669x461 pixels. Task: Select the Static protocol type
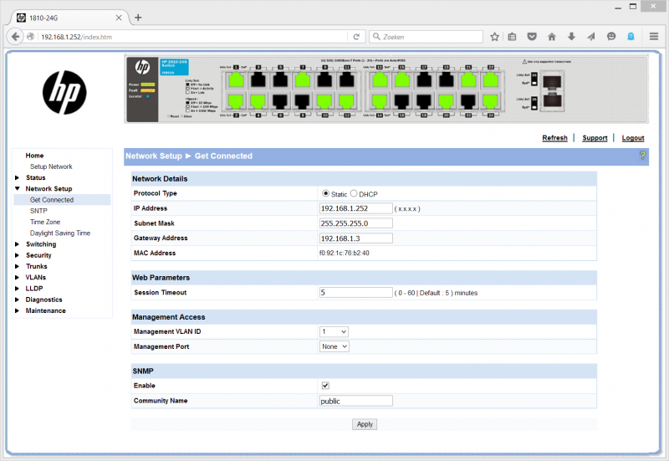(x=326, y=193)
